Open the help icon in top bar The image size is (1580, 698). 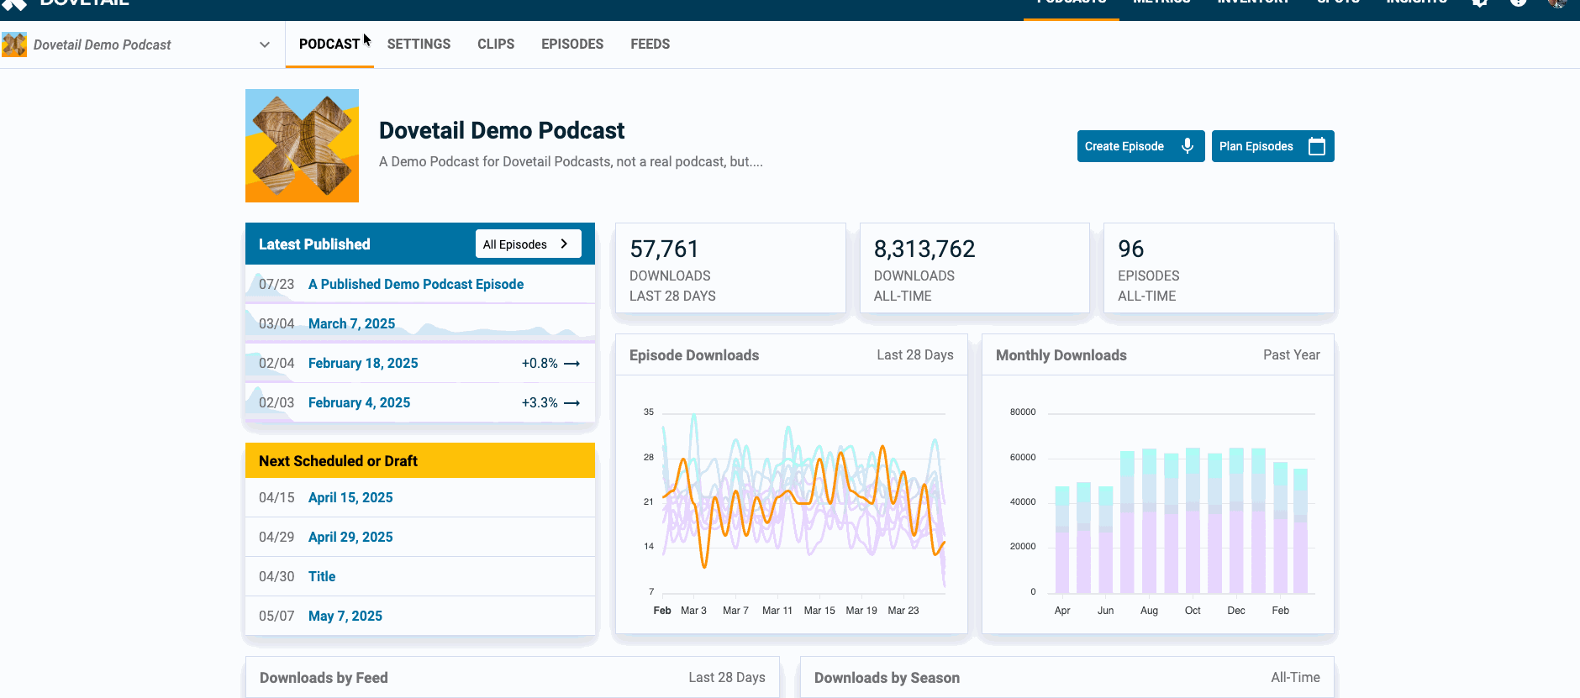(1518, 3)
